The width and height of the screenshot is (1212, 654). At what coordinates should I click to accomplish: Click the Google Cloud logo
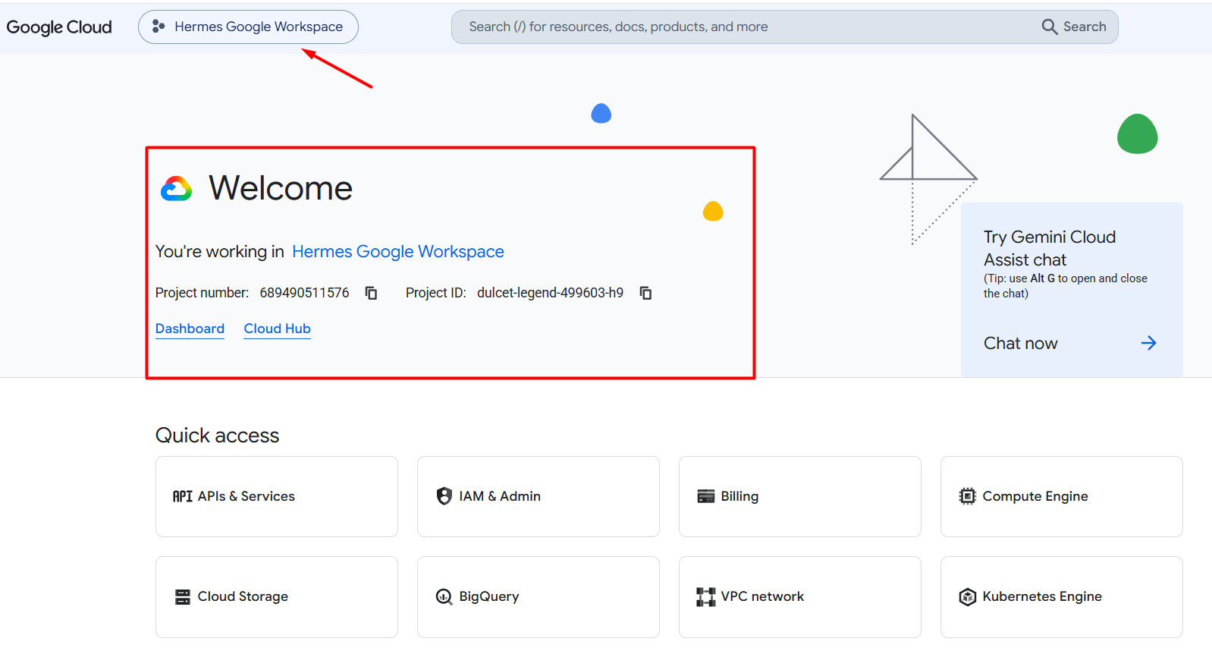click(59, 27)
